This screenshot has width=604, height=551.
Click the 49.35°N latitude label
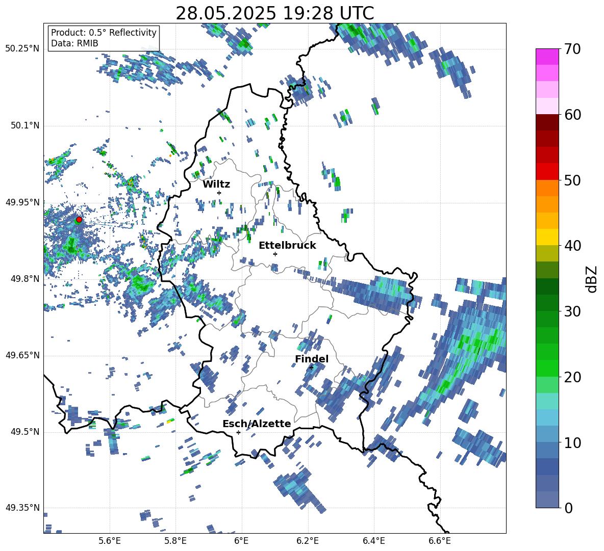(22, 508)
